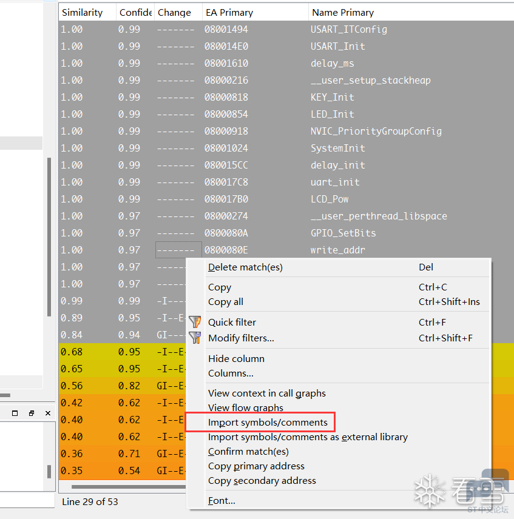Open Modify filters... entry

338,338
